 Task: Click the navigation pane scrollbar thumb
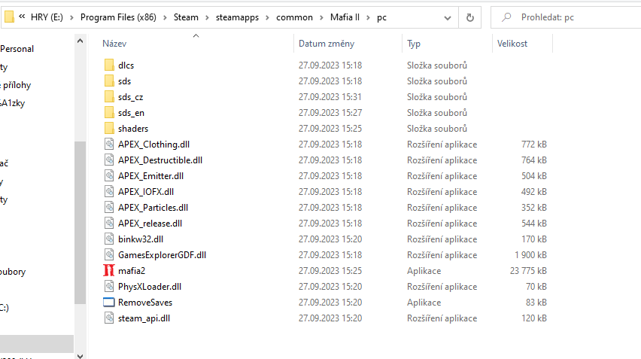(x=80, y=223)
